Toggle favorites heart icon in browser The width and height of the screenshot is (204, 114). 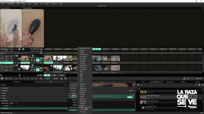[200, 85]
